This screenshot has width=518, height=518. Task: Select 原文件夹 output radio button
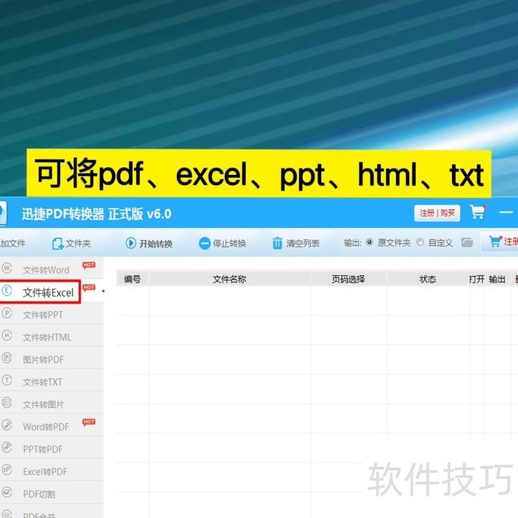(370, 242)
